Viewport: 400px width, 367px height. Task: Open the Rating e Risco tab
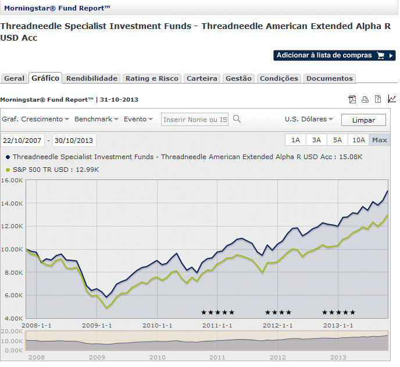152,78
